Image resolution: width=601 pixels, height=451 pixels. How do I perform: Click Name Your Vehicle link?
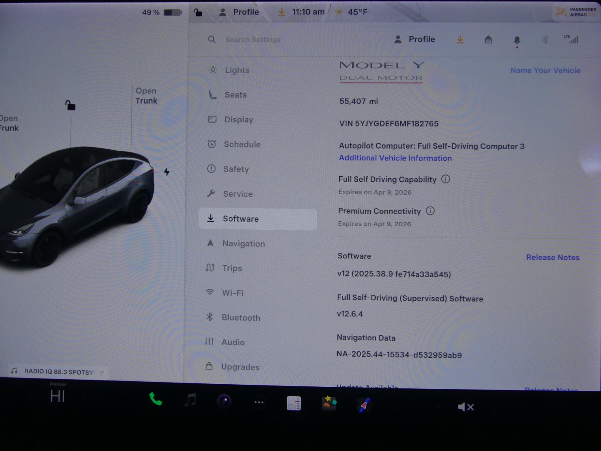pyautogui.click(x=545, y=71)
